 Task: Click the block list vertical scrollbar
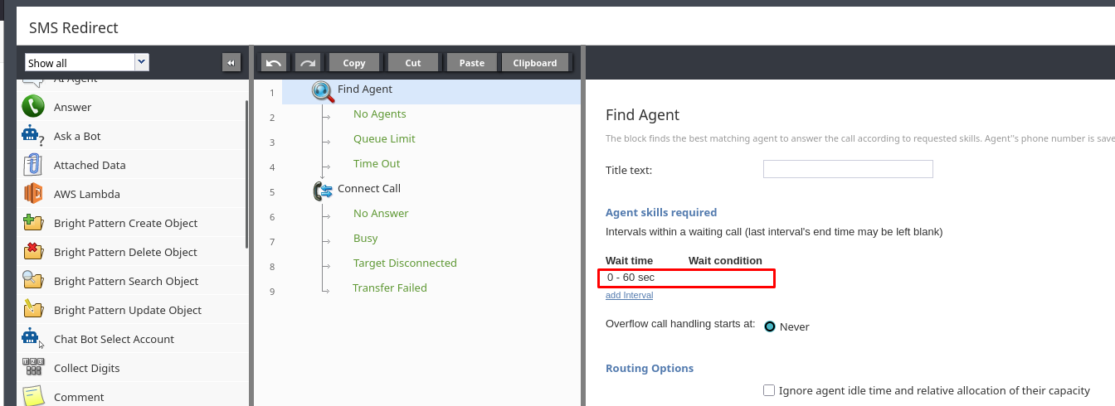pos(246,174)
